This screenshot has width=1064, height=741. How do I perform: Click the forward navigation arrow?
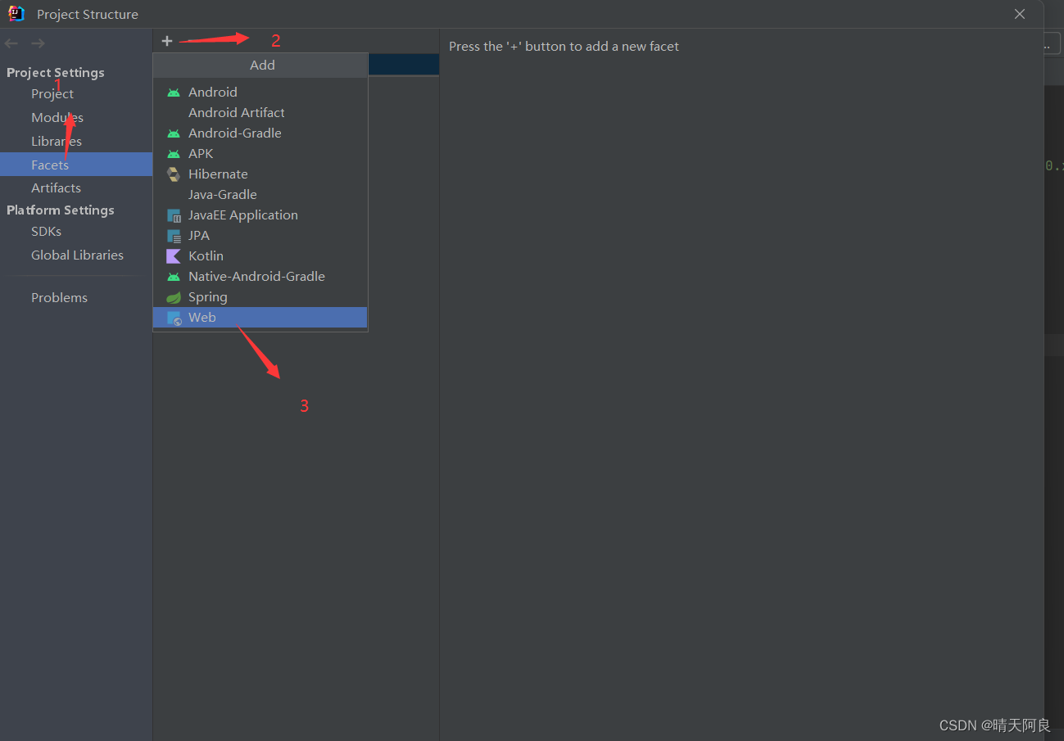[x=38, y=43]
